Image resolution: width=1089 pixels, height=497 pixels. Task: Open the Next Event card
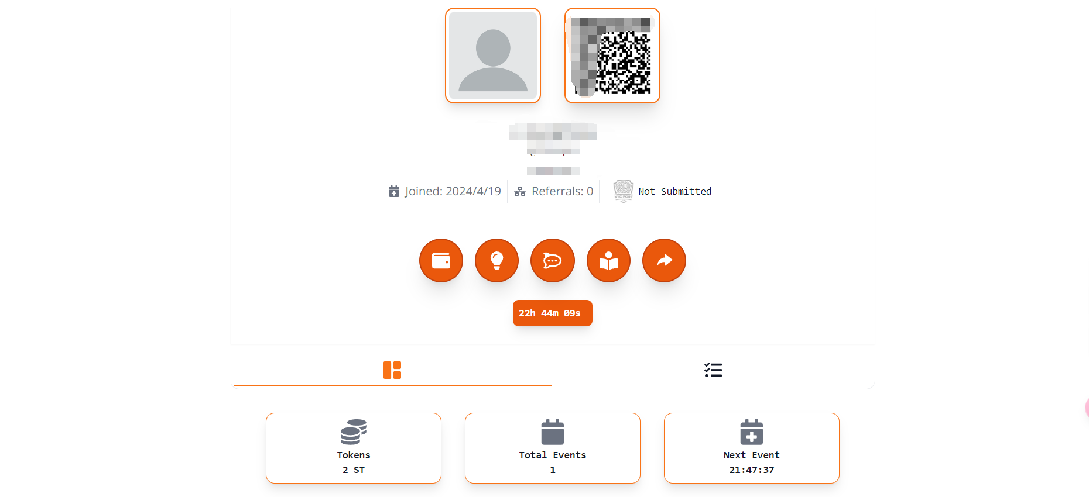(752, 448)
